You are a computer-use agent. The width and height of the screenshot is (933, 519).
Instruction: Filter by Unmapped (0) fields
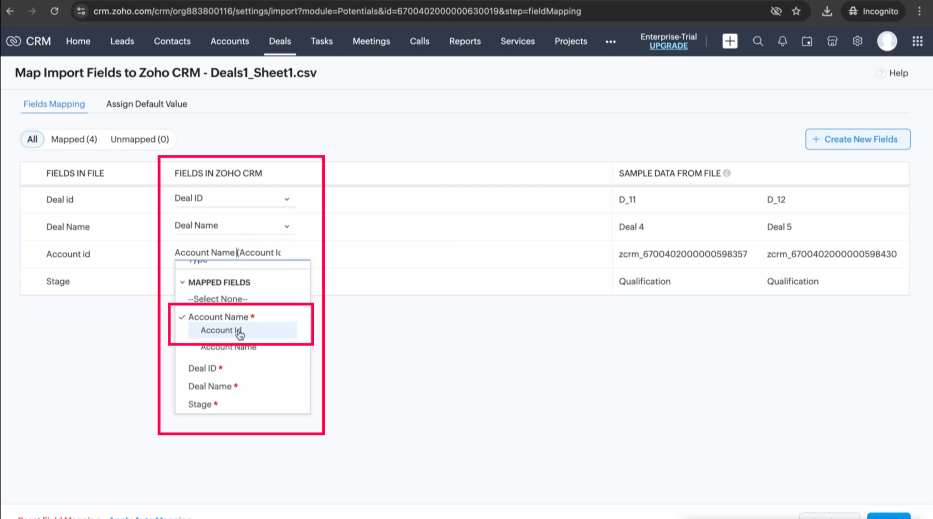point(139,139)
